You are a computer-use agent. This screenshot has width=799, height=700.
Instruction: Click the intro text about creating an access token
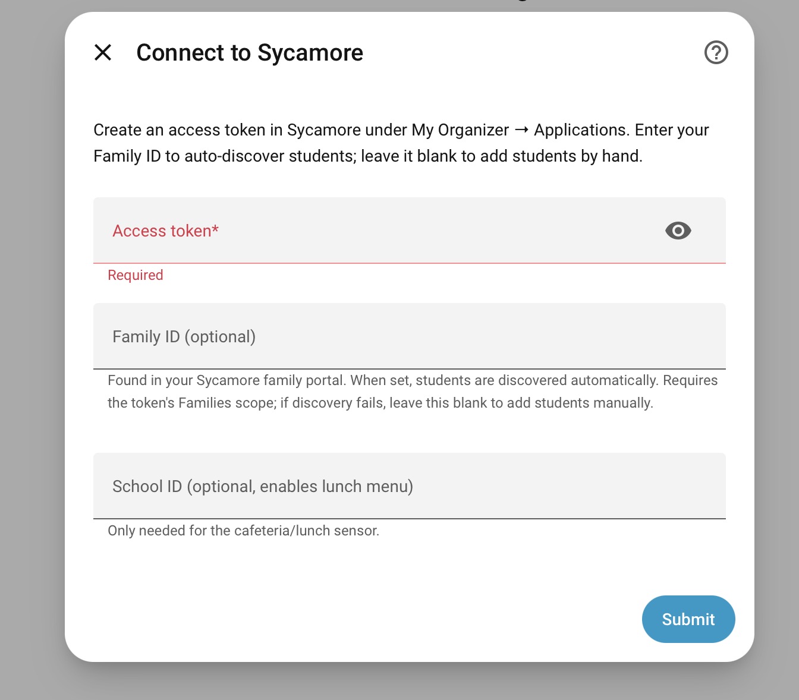(401, 143)
